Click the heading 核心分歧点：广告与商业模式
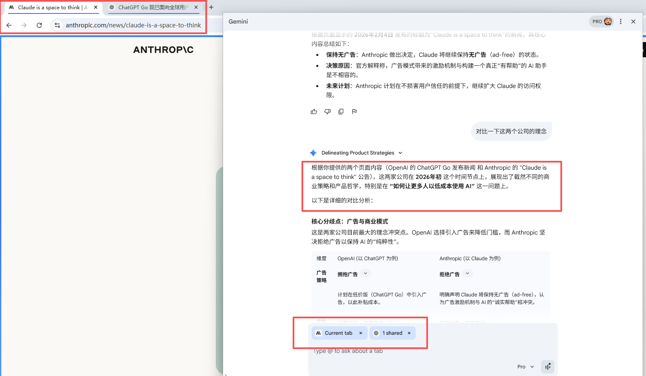The height and width of the screenshot is (376, 646). point(350,221)
